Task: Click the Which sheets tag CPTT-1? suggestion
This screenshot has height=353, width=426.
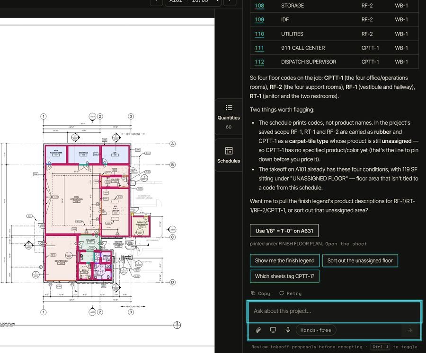Action: [x=284, y=276]
